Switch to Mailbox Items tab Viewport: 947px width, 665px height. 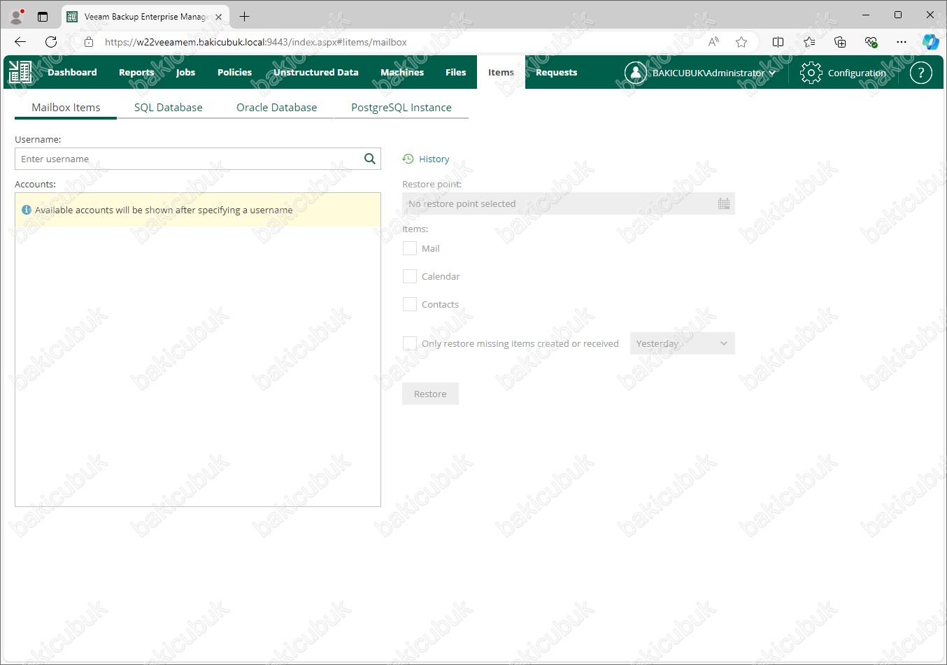point(66,108)
